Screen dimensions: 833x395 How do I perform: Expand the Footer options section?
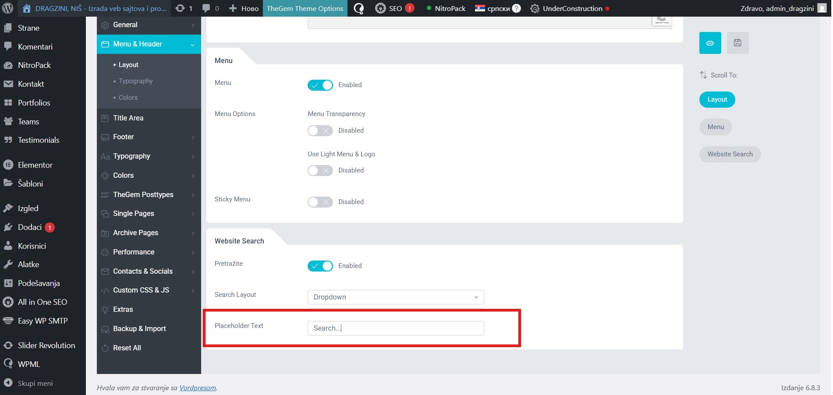click(x=148, y=137)
